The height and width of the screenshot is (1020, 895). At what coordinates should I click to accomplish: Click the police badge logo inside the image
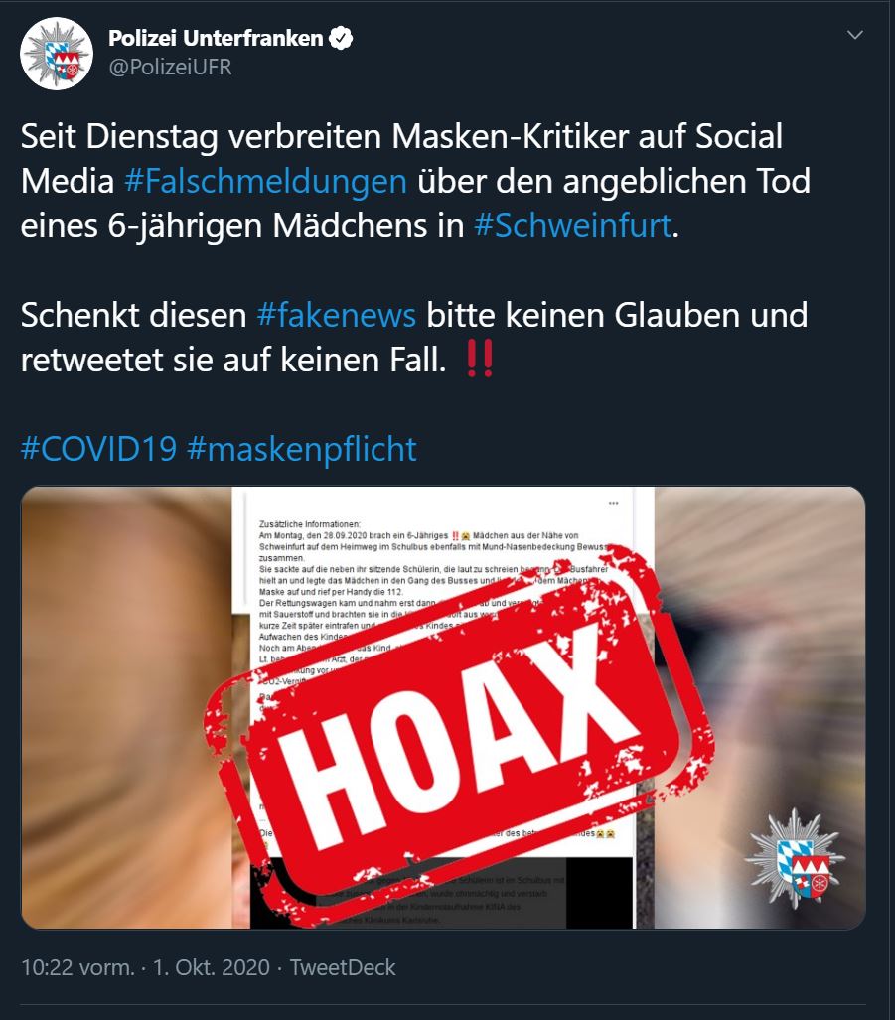pos(795,858)
